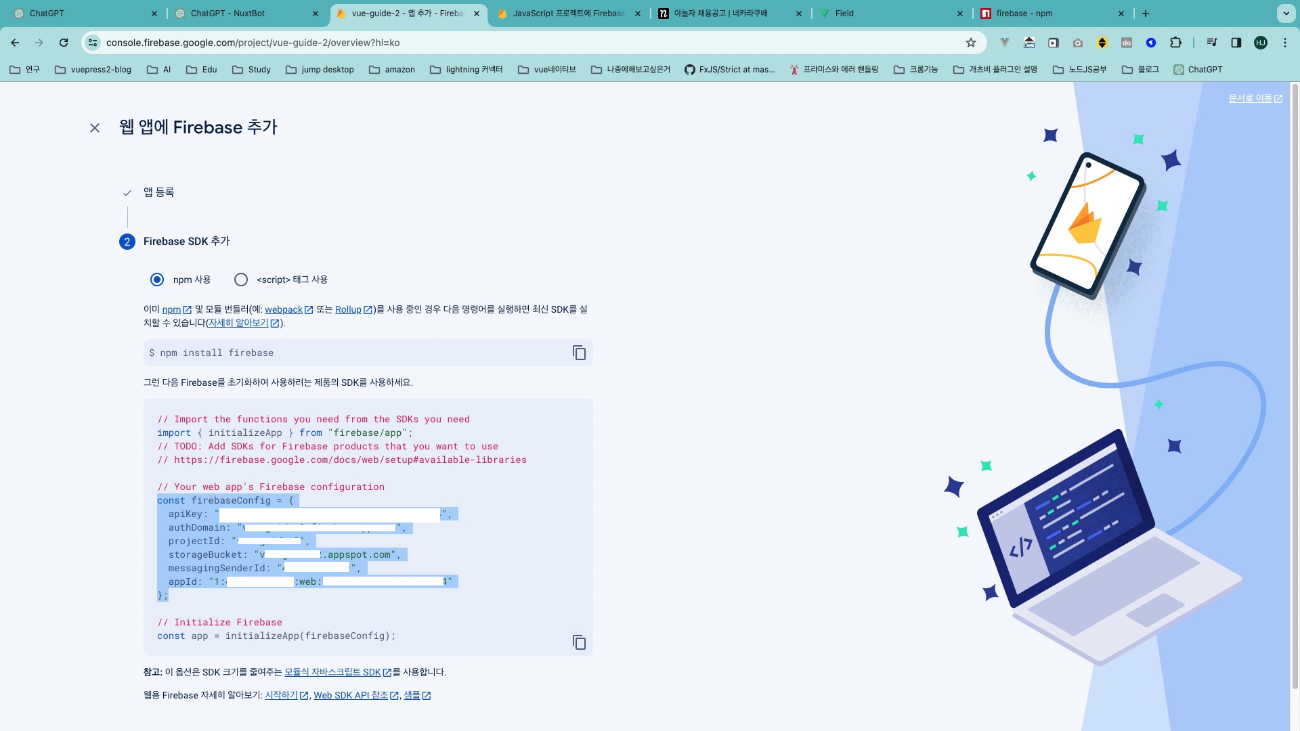1300x731 pixels.
Task: Click the page vertical scrollbar
Action: pyautogui.click(x=1295, y=386)
